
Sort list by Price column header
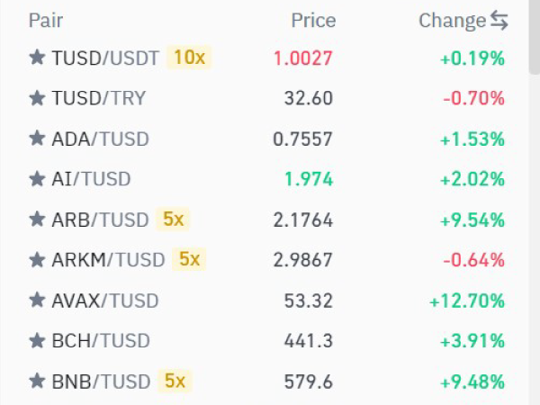click(x=313, y=20)
